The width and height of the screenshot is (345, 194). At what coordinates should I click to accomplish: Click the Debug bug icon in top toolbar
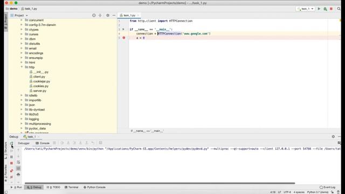pos(325,9)
